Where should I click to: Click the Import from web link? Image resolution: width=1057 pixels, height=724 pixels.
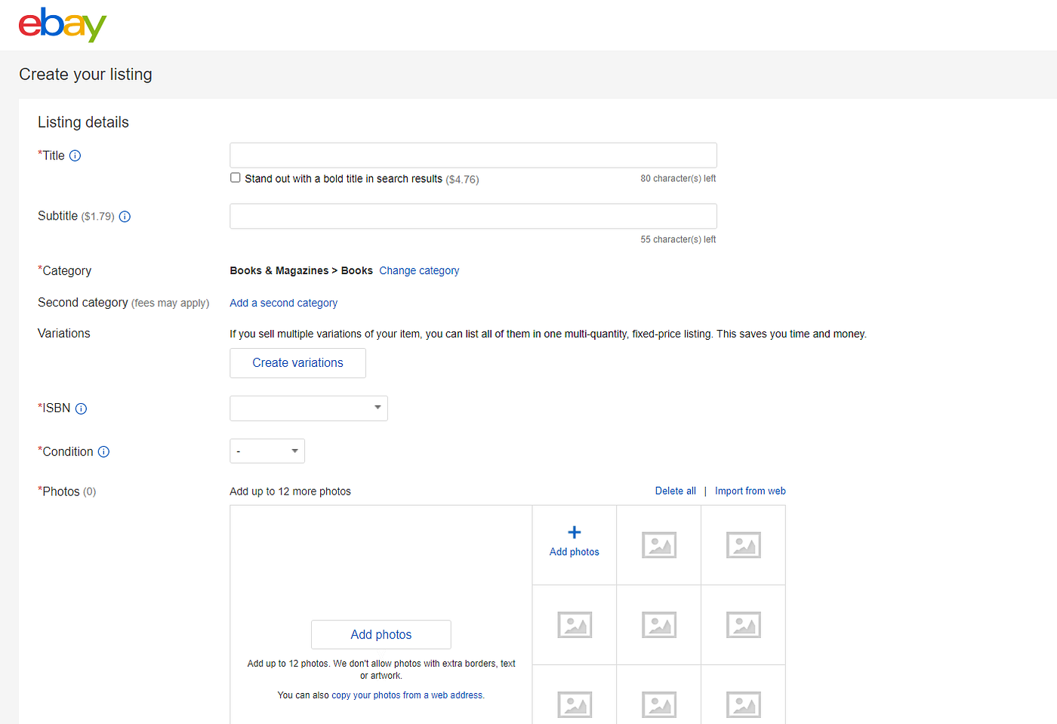point(750,491)
